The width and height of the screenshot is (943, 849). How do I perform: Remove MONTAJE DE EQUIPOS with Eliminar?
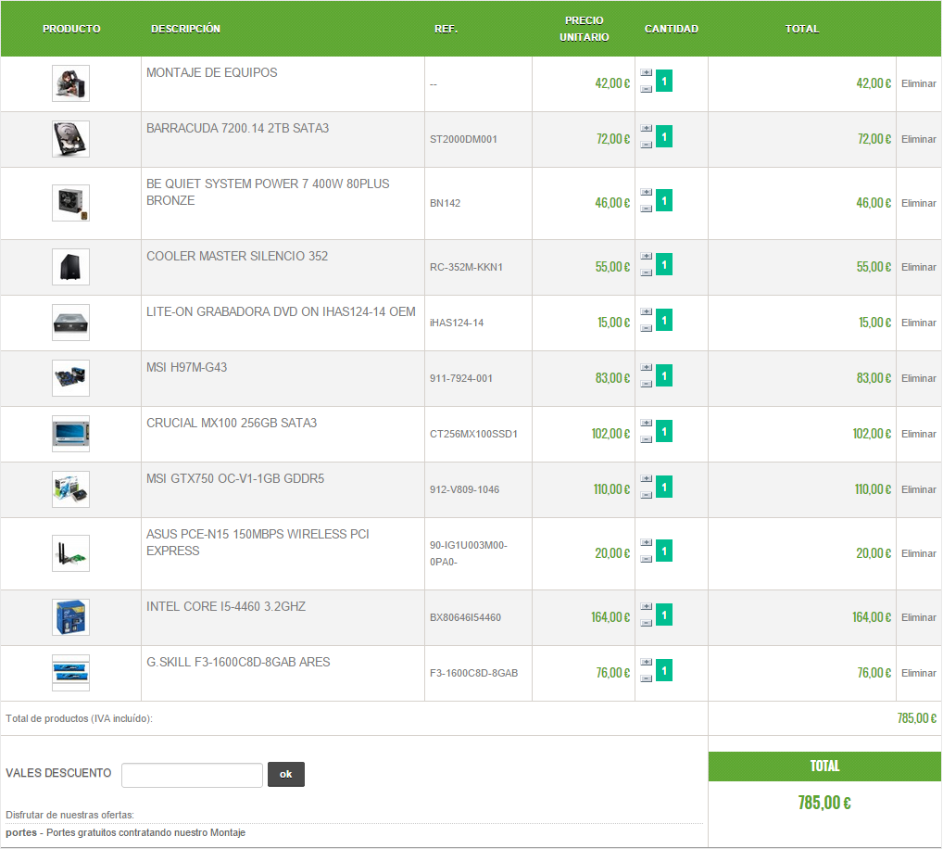point(918,83)
